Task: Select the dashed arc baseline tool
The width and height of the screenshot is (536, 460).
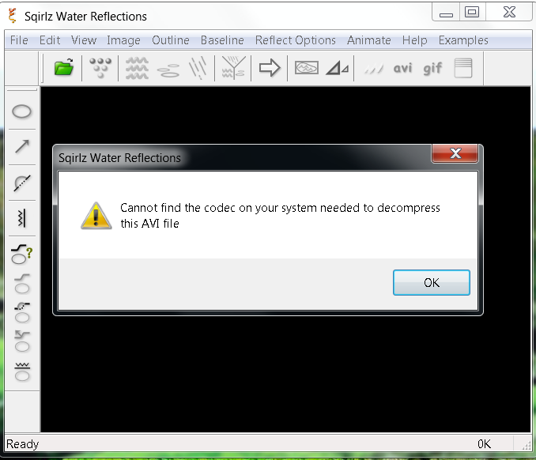Action: tap(22, 183)
